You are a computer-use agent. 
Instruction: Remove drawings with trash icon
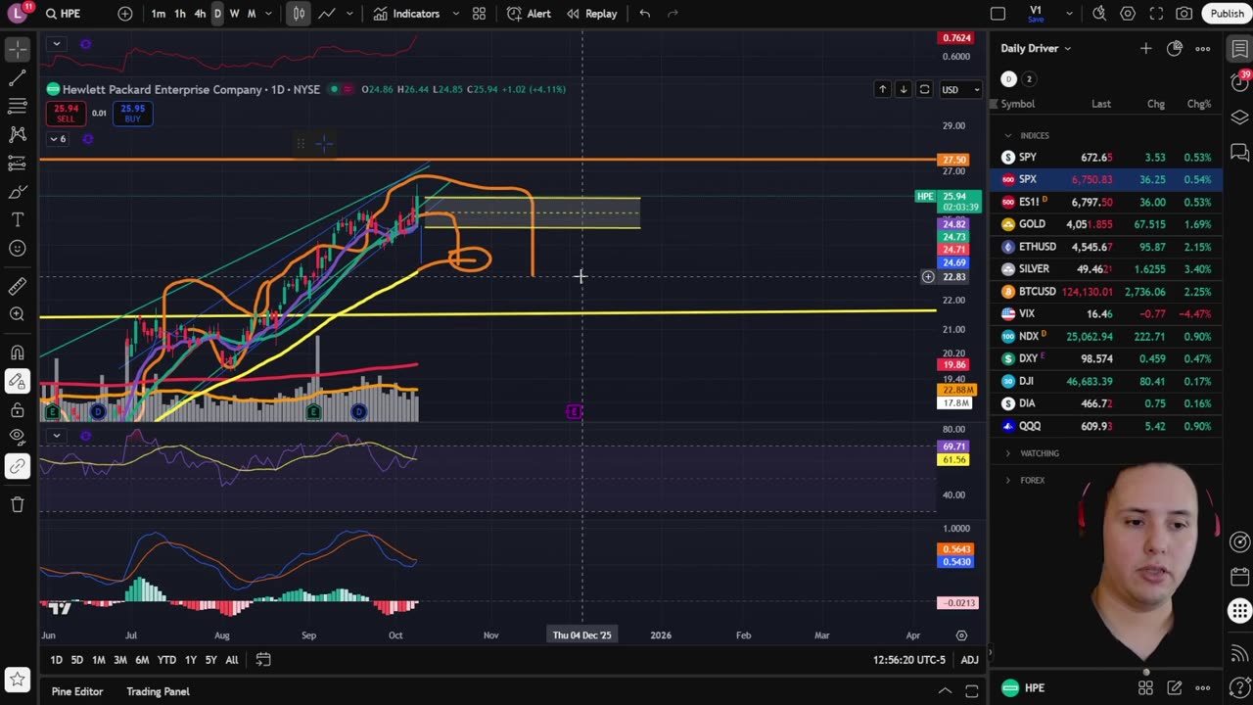(x=18, y=503)
